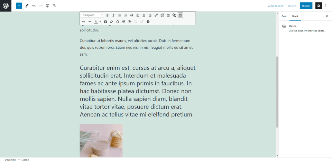Decrease paragraph indent
This screenshot has width=332, height=162.
click(124, 21)
